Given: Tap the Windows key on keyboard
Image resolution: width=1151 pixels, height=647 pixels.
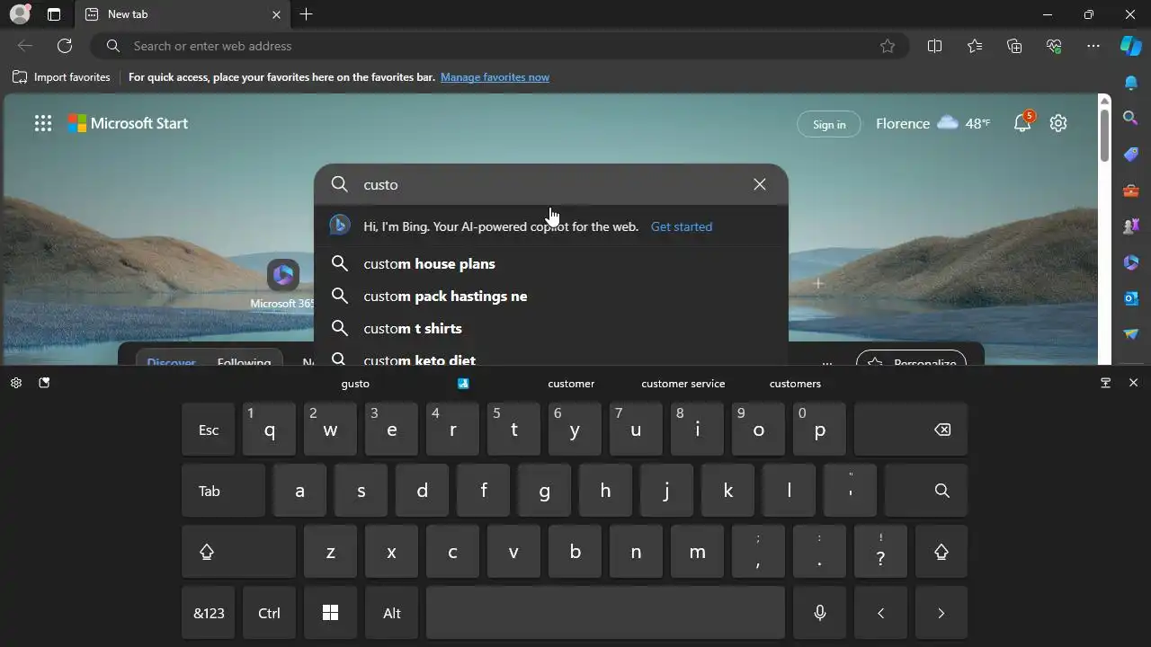Looking at the screenshot, I should [330, 613].
